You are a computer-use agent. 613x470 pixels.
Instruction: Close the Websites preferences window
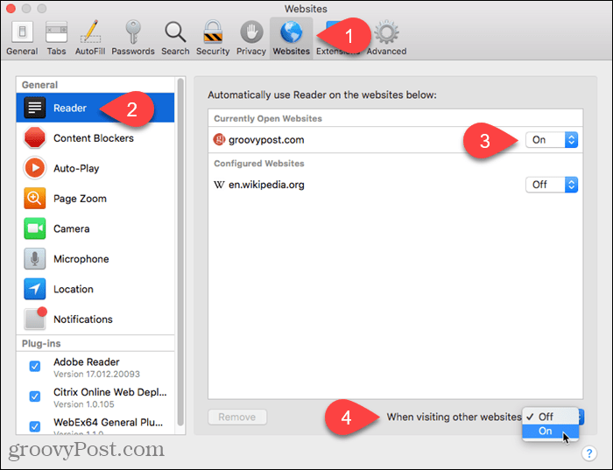click(11, 8)
